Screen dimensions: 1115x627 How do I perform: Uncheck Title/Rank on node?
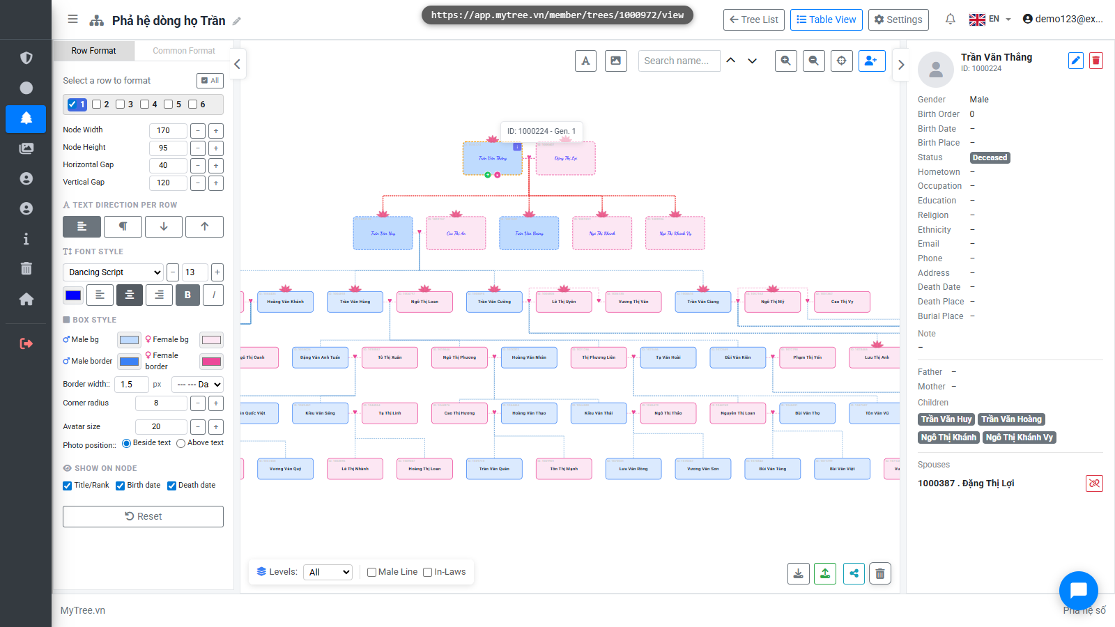point(68,486)
